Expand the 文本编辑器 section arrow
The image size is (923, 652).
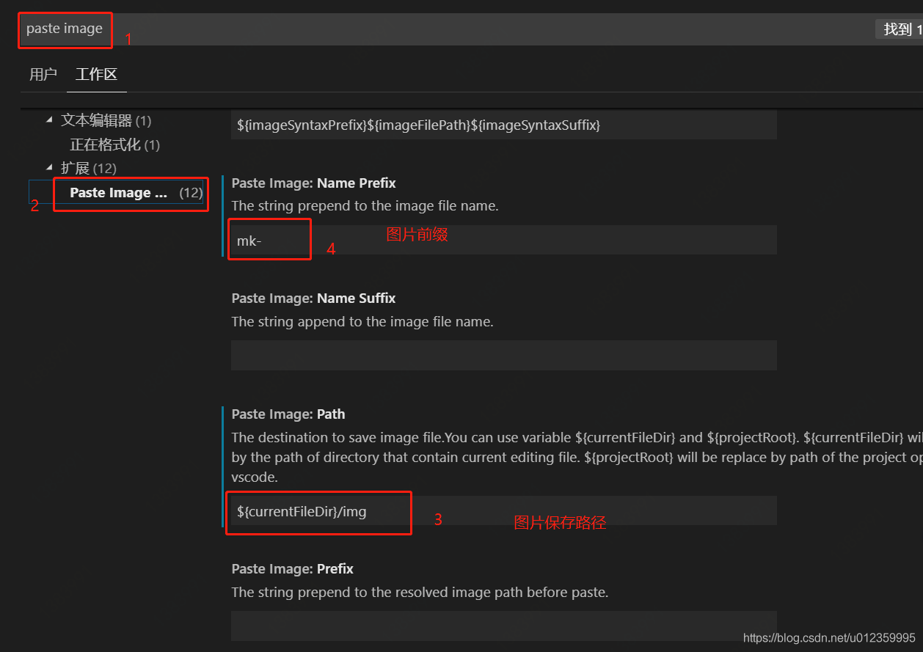[50, 120]
